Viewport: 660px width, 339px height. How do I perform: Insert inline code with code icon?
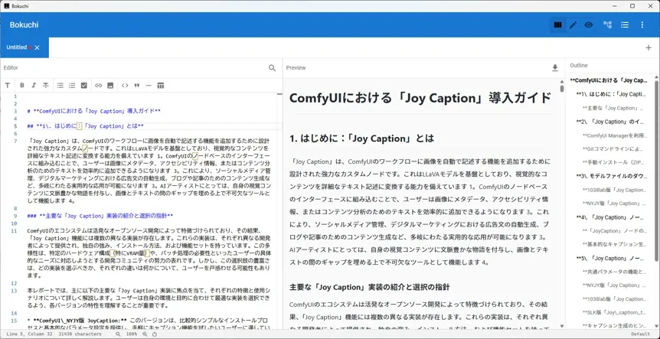(125, 85)
